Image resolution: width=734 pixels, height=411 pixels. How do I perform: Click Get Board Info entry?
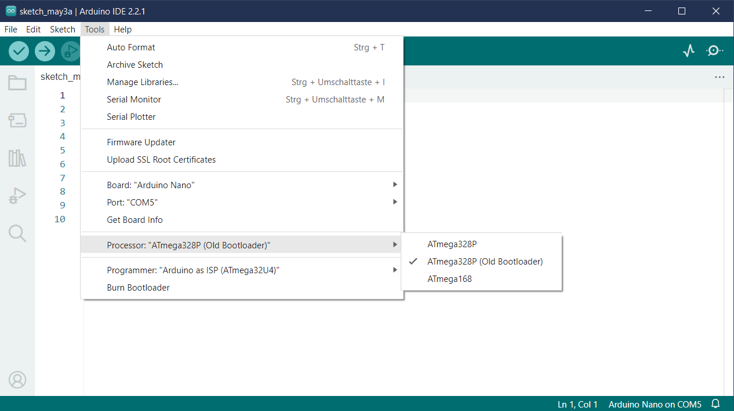coord(242,220)
